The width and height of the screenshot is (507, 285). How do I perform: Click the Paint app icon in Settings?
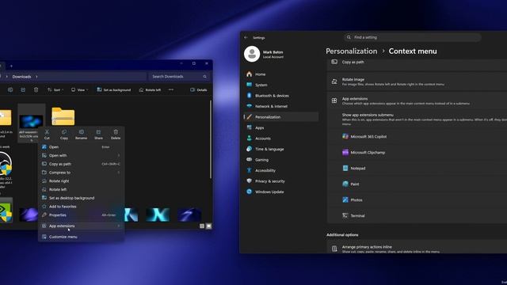coord(345,184)
